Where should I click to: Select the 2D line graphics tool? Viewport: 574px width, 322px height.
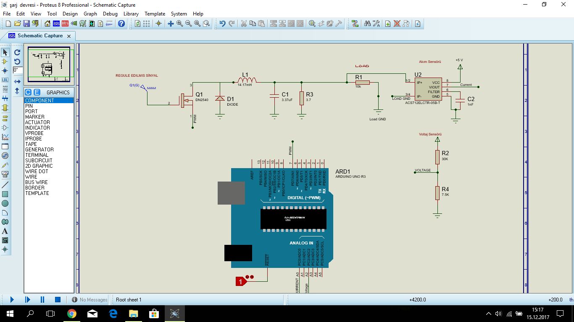pos(5,185)
